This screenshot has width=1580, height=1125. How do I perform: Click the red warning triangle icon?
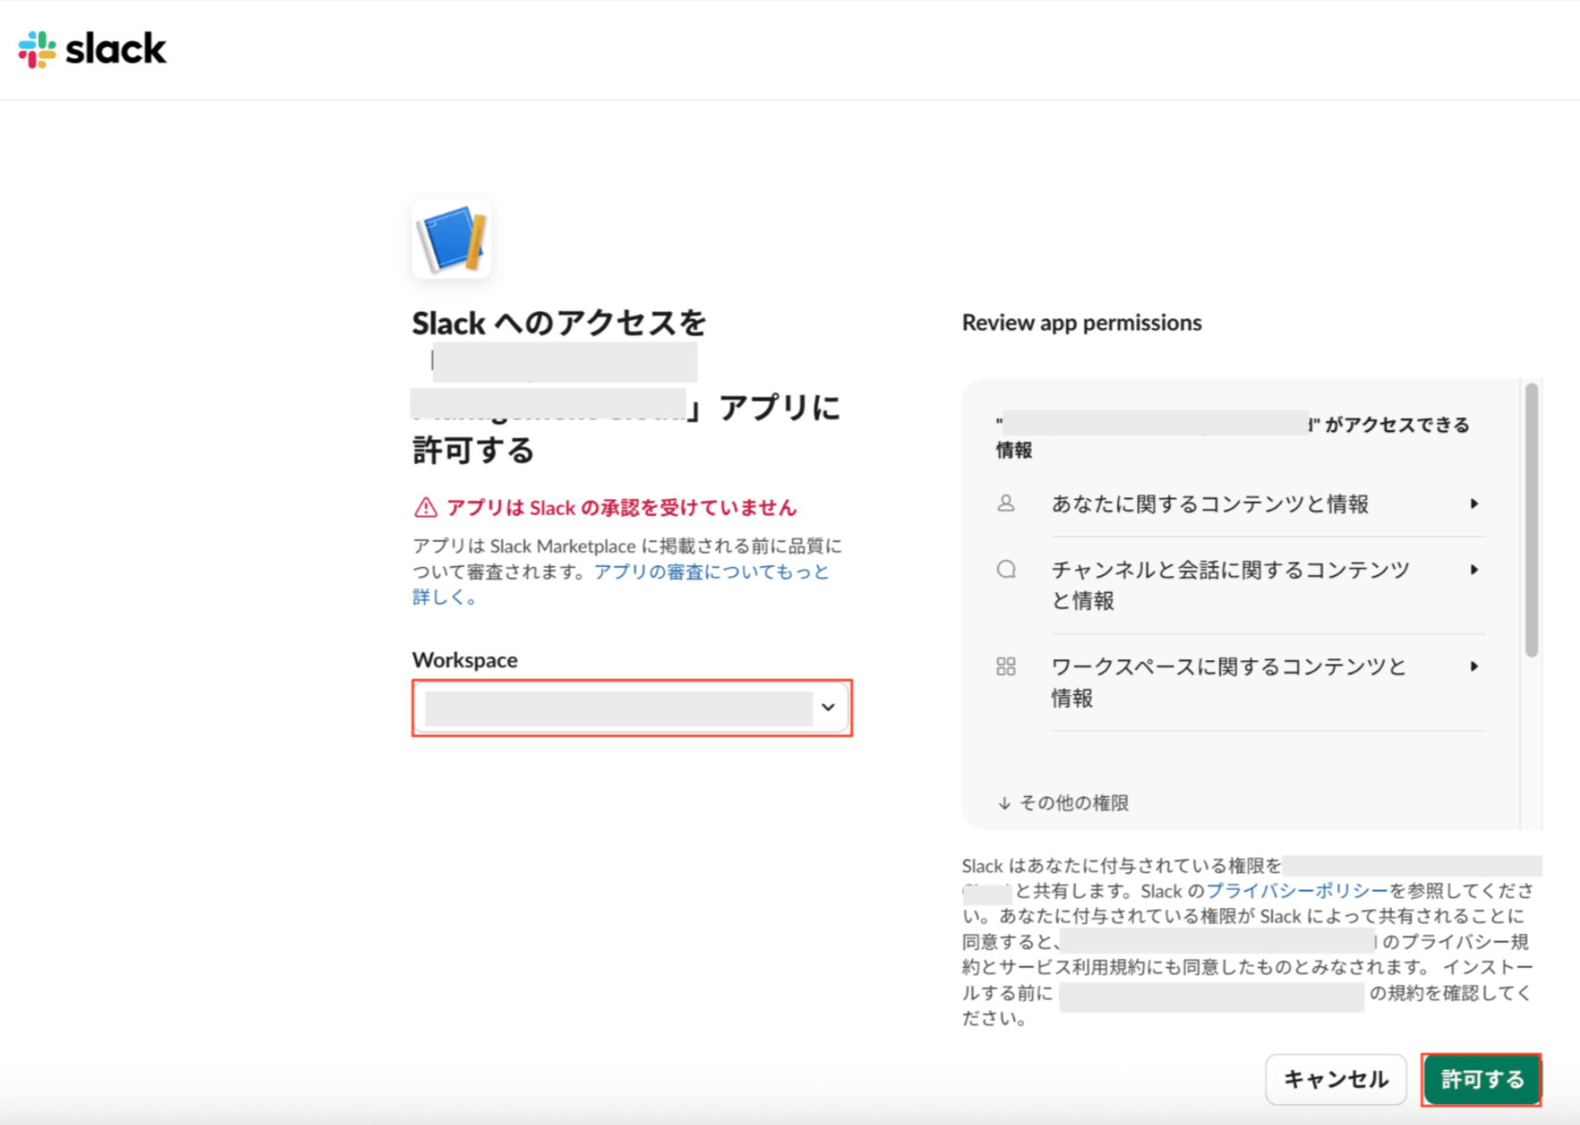pyautogui.click(x=425, y=508)
